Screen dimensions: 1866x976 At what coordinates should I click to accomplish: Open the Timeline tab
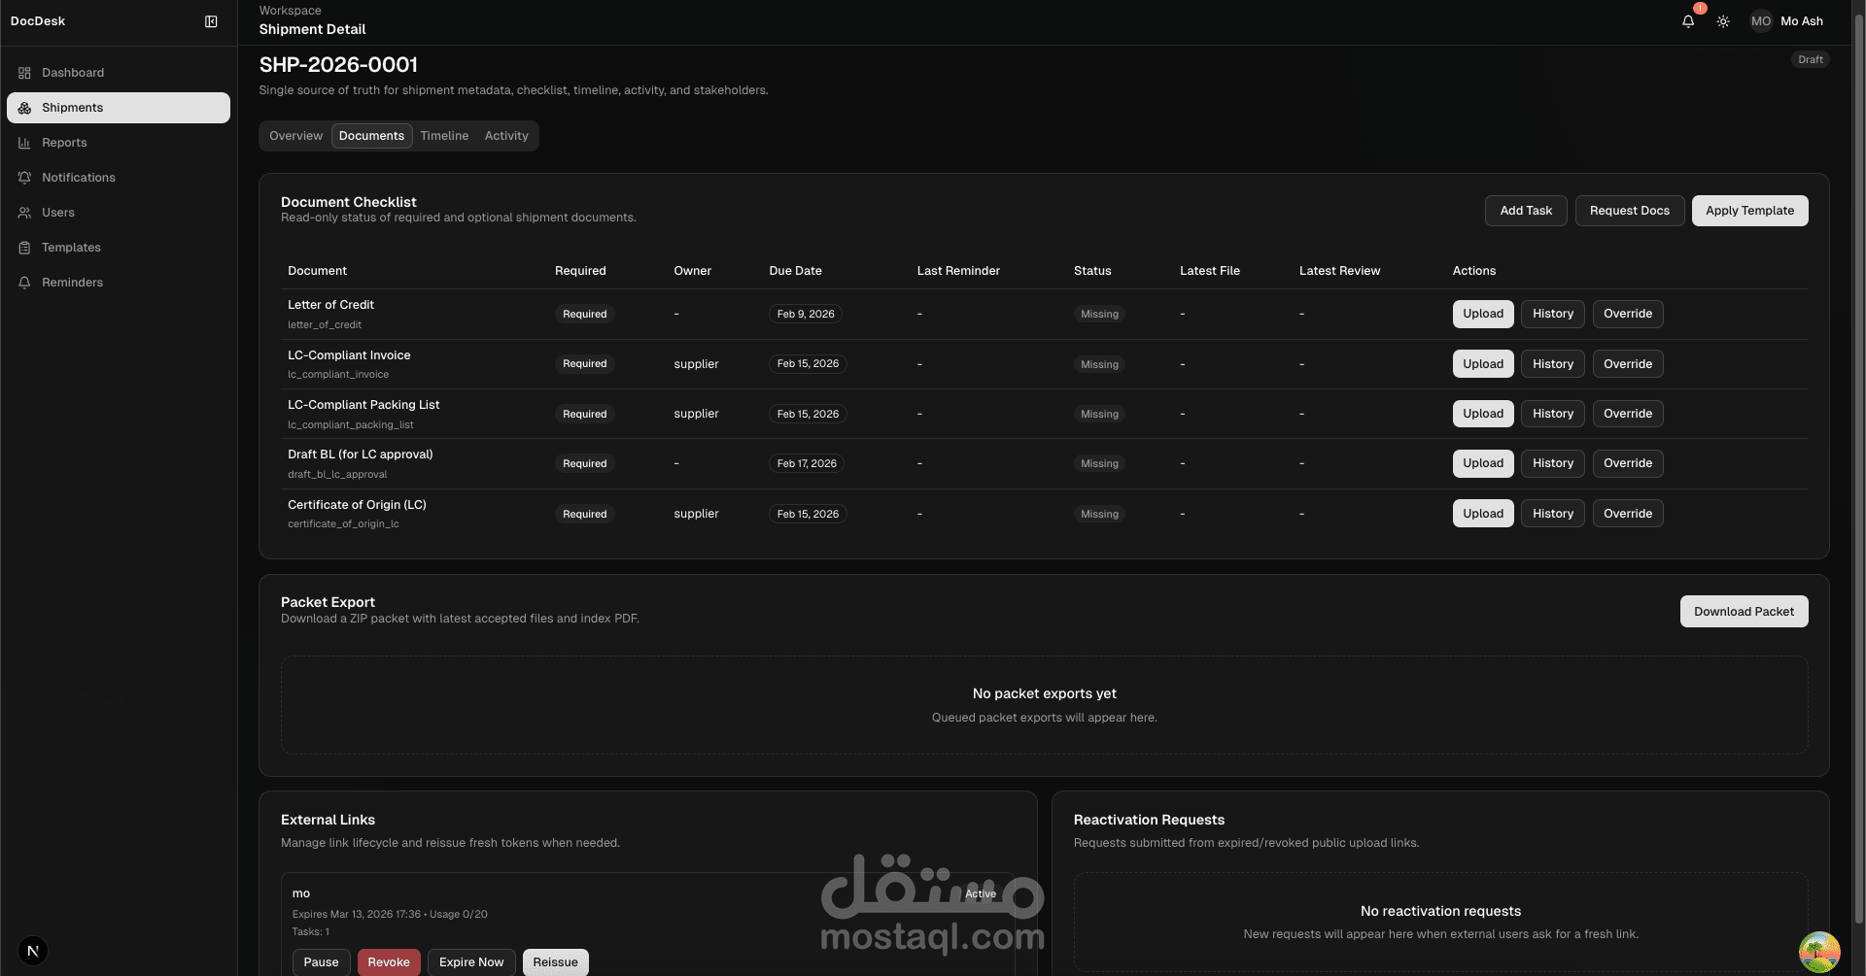[x=444, y=136]
